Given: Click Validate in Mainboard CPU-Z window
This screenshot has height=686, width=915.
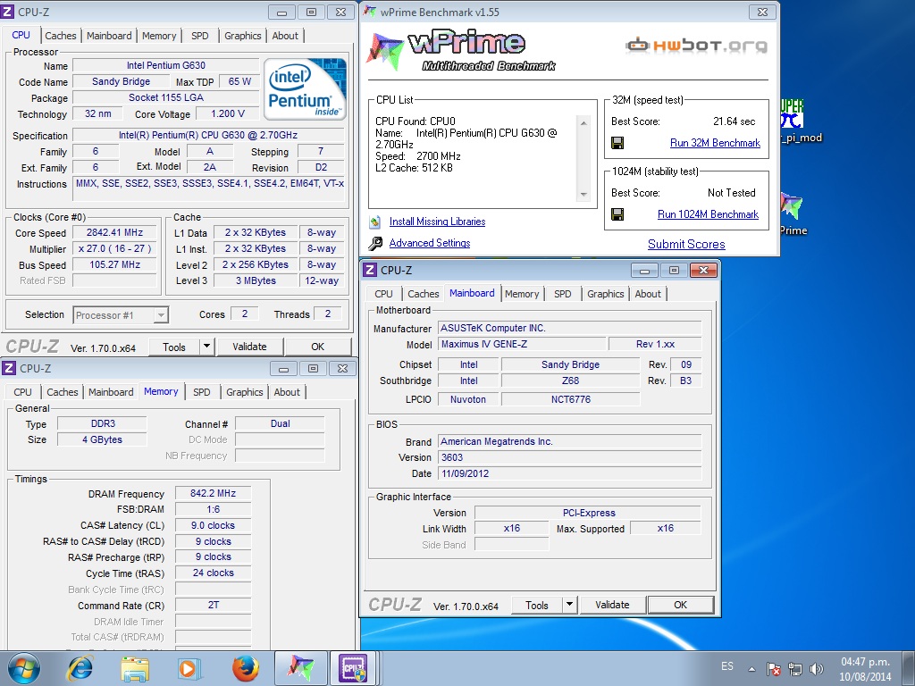Looking at the screenshot, I should click(x=612, y=605).
